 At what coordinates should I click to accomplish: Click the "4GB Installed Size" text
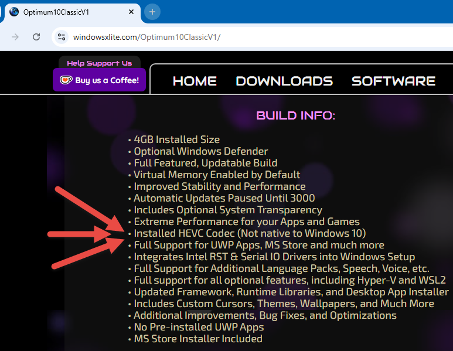point(176,139)
